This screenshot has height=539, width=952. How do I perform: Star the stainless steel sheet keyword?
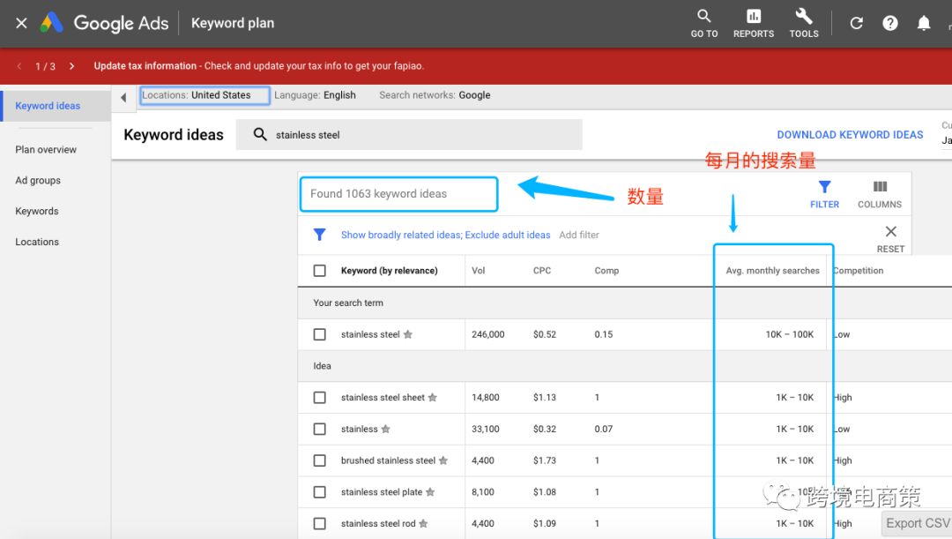tap(433, 398)
